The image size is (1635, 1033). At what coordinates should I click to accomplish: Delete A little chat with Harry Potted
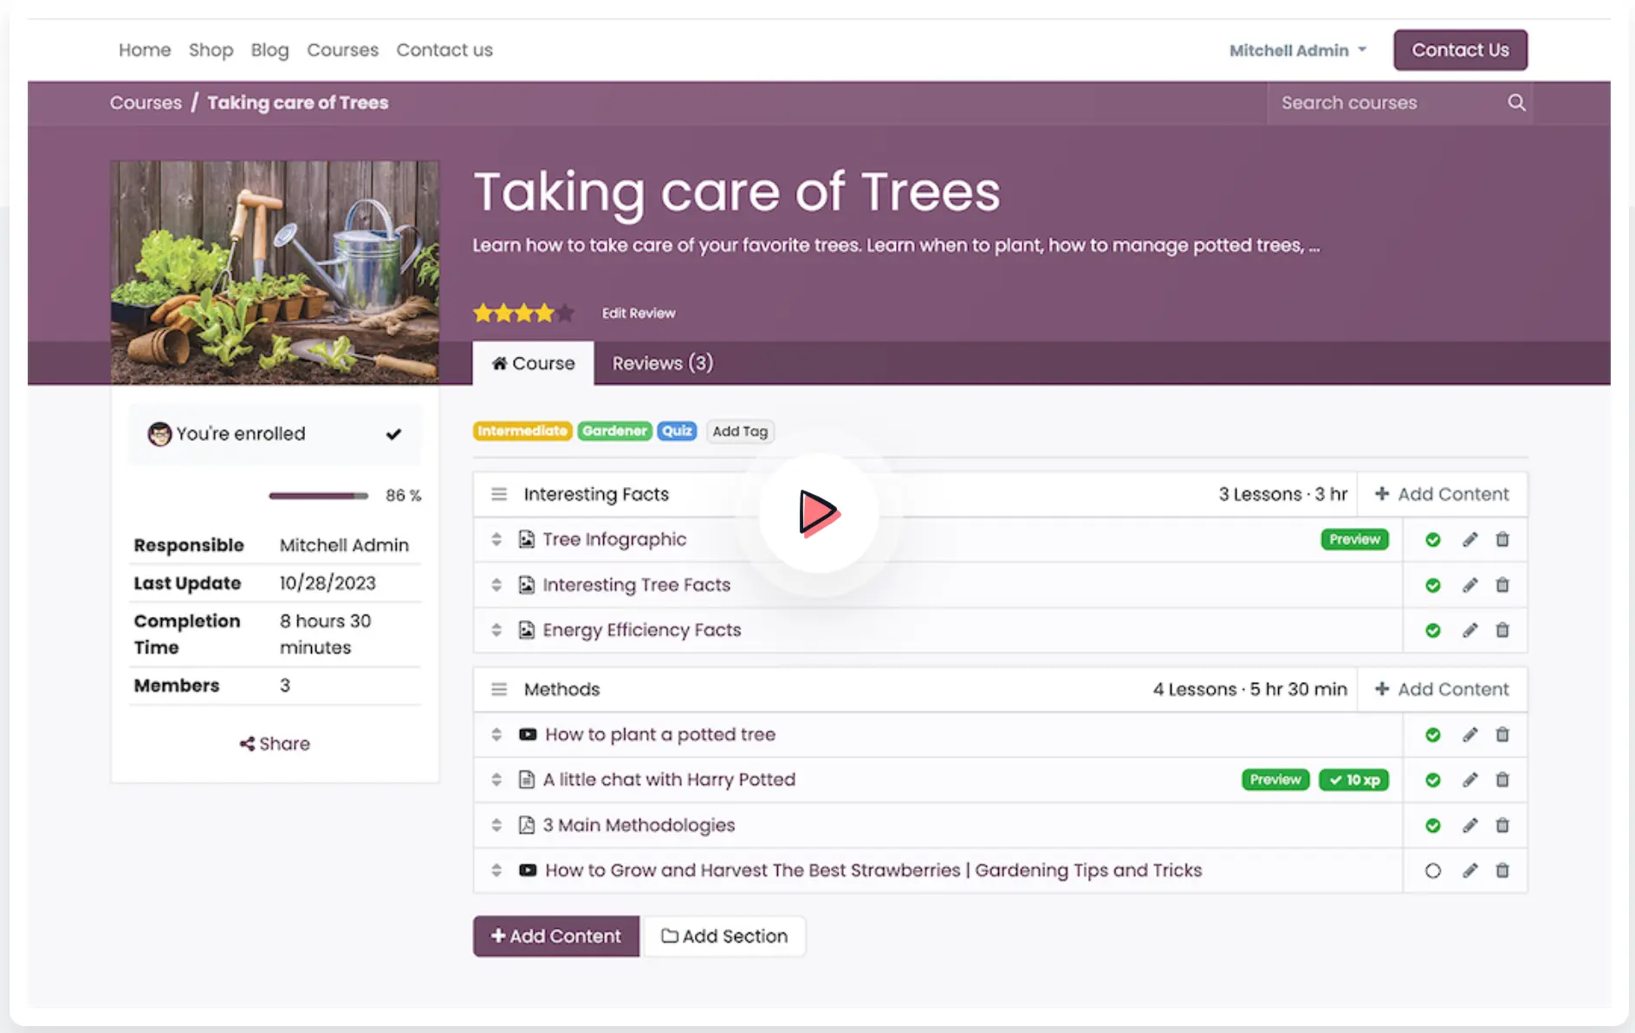coord(1502,780)
